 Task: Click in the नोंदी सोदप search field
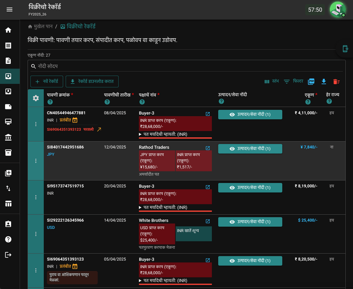(186, 66)
